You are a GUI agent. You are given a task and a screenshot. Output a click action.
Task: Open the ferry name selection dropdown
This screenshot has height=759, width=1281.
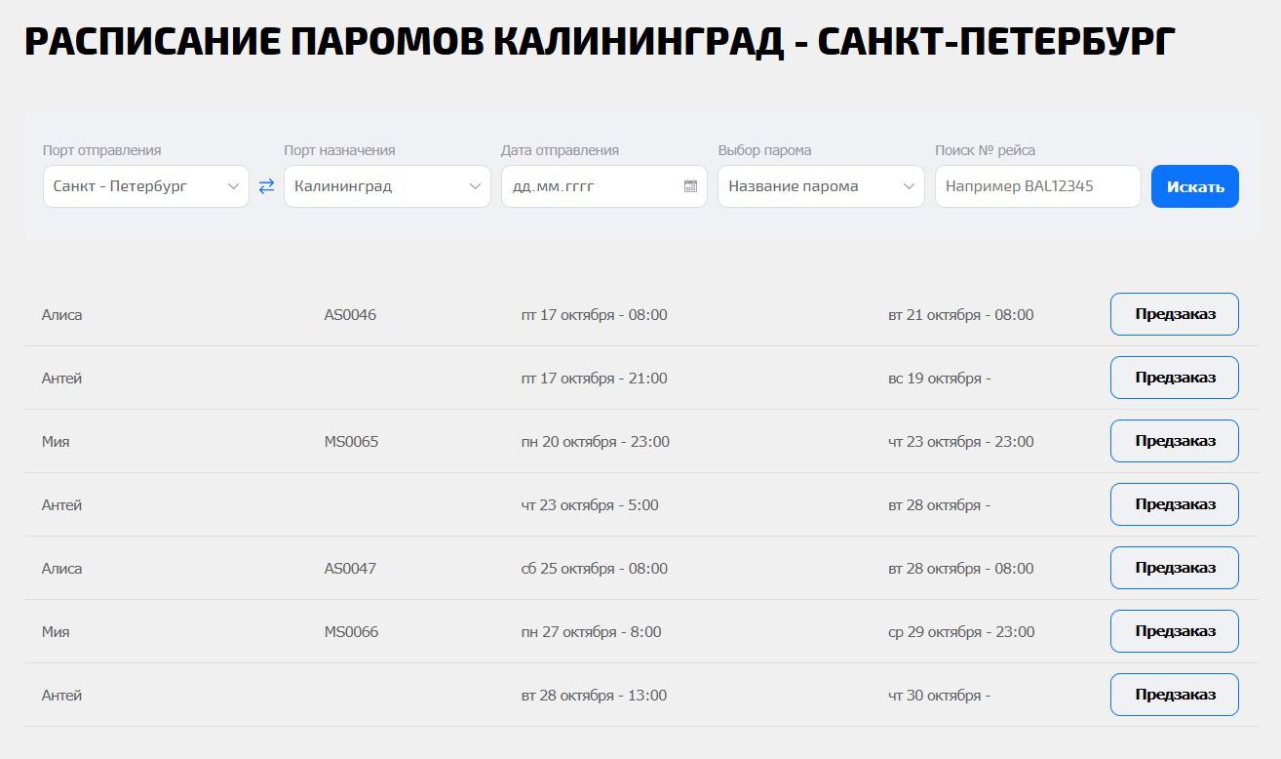click(x=820, y=186)
